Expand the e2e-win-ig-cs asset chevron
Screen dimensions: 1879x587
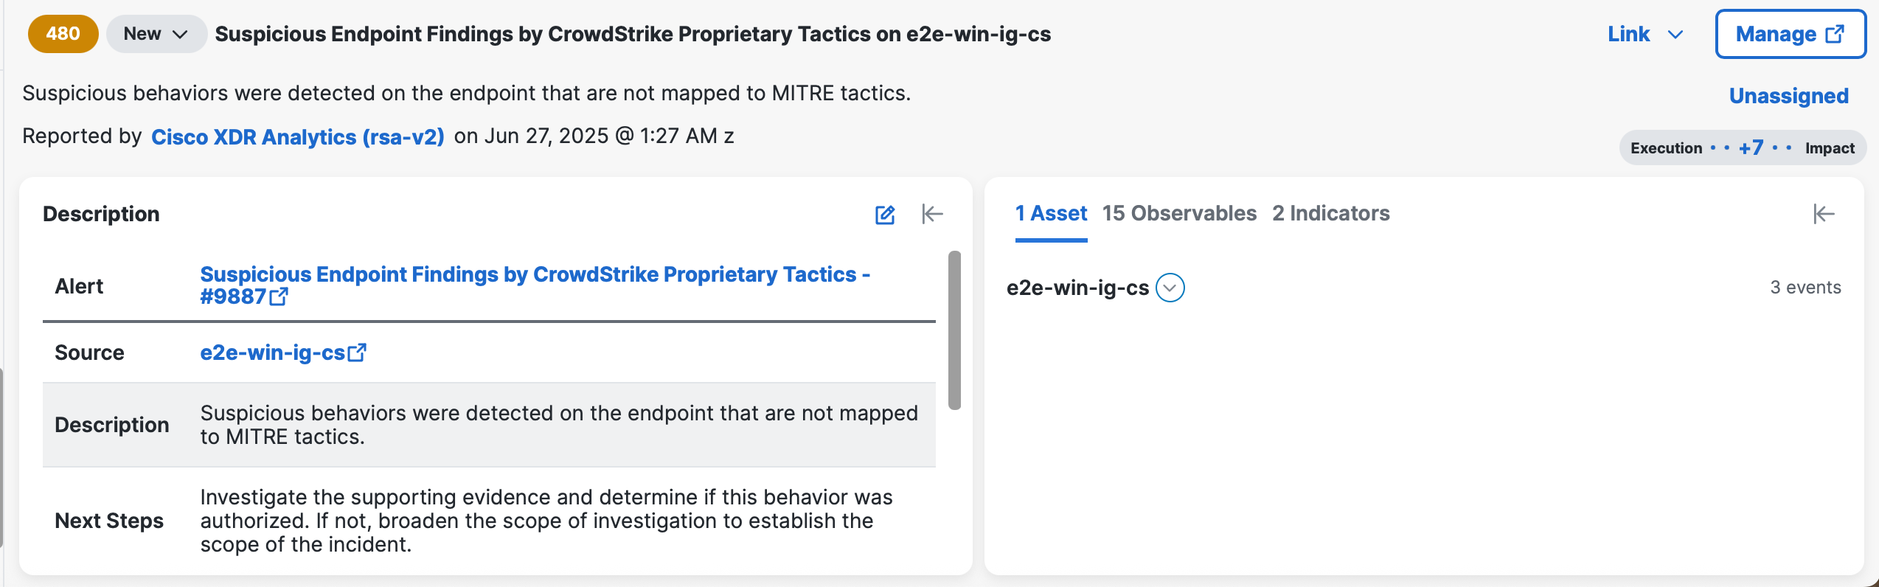pyautogui.click(x=1170, y=288)
